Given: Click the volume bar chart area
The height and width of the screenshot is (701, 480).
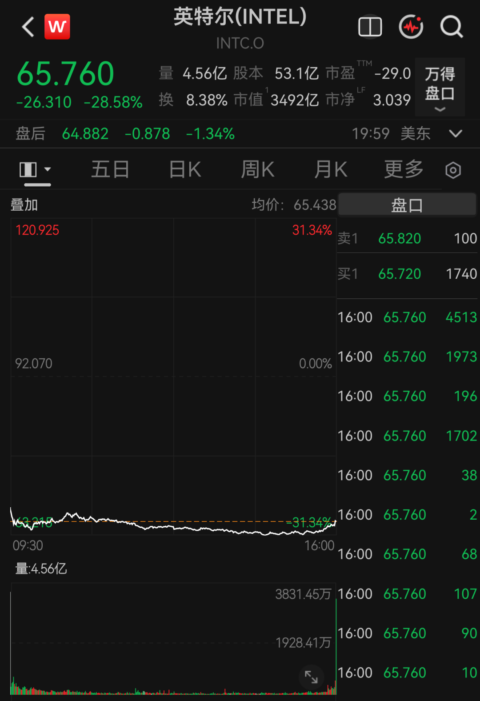Looking at the screenshot, I should (173, 639).
